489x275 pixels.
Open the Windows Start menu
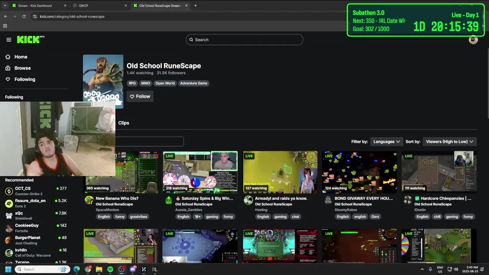pos(8,269)
